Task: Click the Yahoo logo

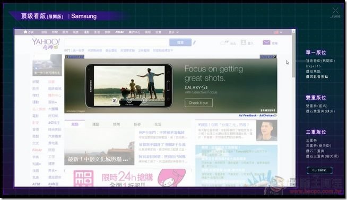Action: point(46,44)
